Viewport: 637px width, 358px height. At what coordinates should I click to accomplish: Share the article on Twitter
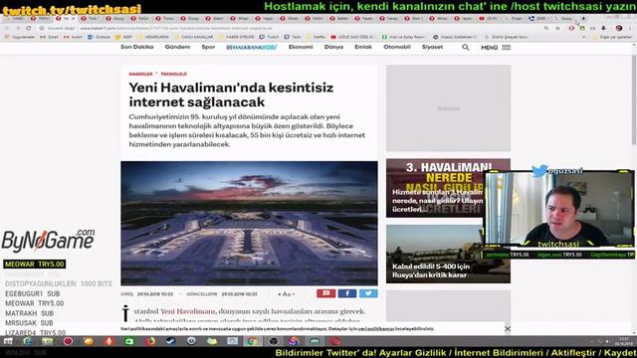pos(368,293)
